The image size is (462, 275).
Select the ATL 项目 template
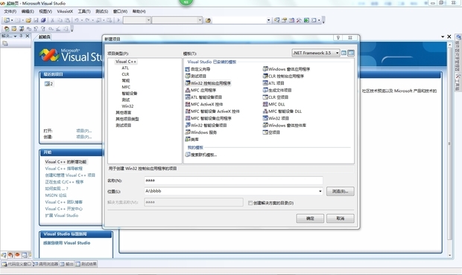point(273,83)
